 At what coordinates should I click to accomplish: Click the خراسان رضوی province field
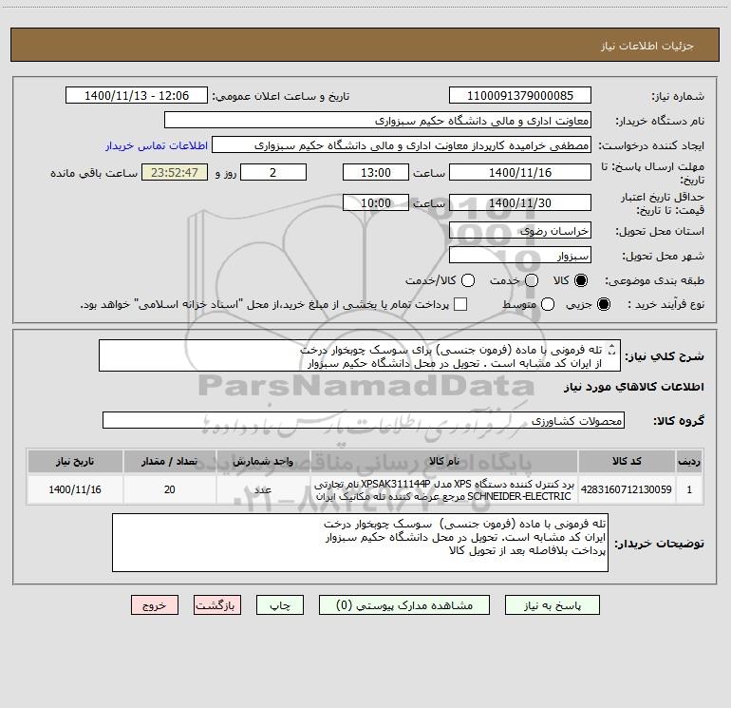tap(520, 230)
